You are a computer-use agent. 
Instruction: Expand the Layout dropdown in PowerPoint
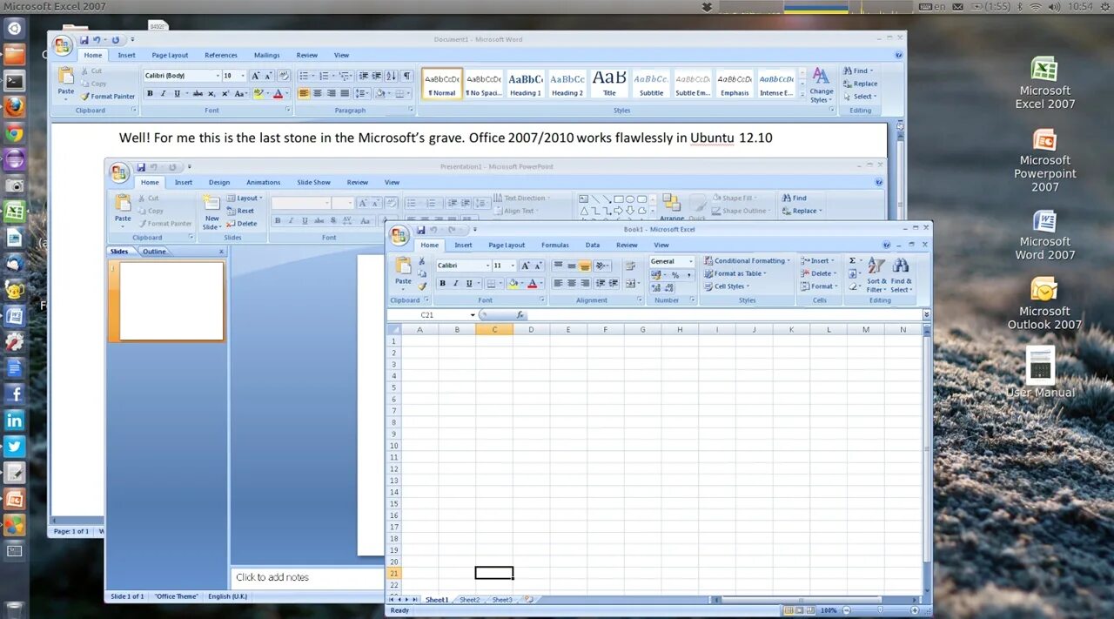(x=260, y=198)
